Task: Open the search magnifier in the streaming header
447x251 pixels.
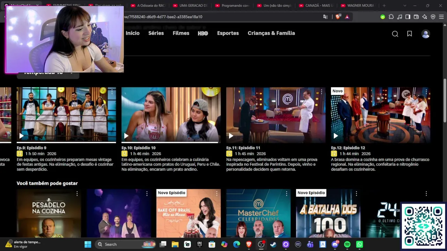Action: (395, 34)
